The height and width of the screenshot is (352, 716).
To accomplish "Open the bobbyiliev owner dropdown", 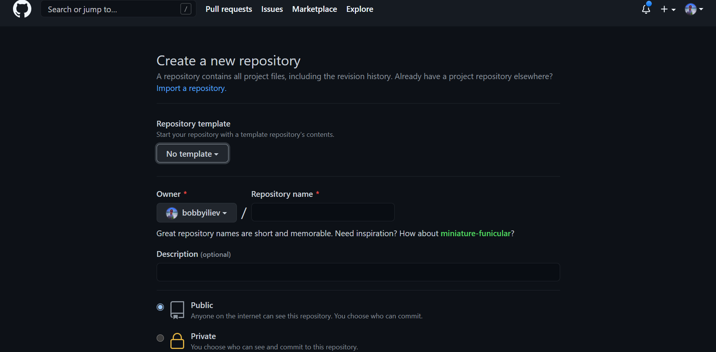I will click(x=197, y=212).
